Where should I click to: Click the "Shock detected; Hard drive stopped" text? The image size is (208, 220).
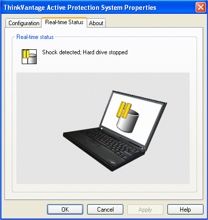tap(85, 52)
